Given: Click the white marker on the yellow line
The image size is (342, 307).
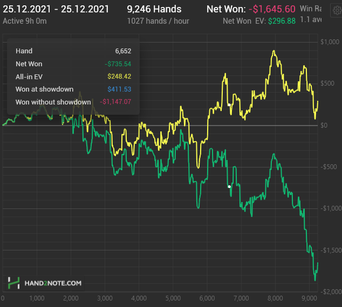Looking at the screenshot, I should point(229,105).
